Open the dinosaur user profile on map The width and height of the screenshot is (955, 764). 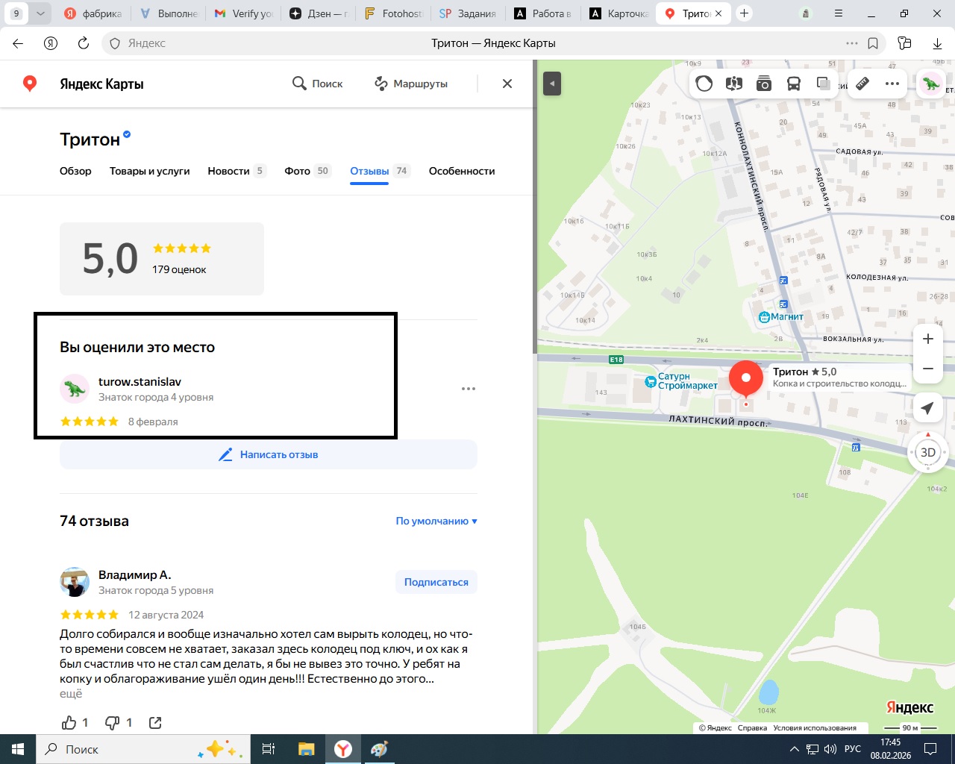(930, 84)
